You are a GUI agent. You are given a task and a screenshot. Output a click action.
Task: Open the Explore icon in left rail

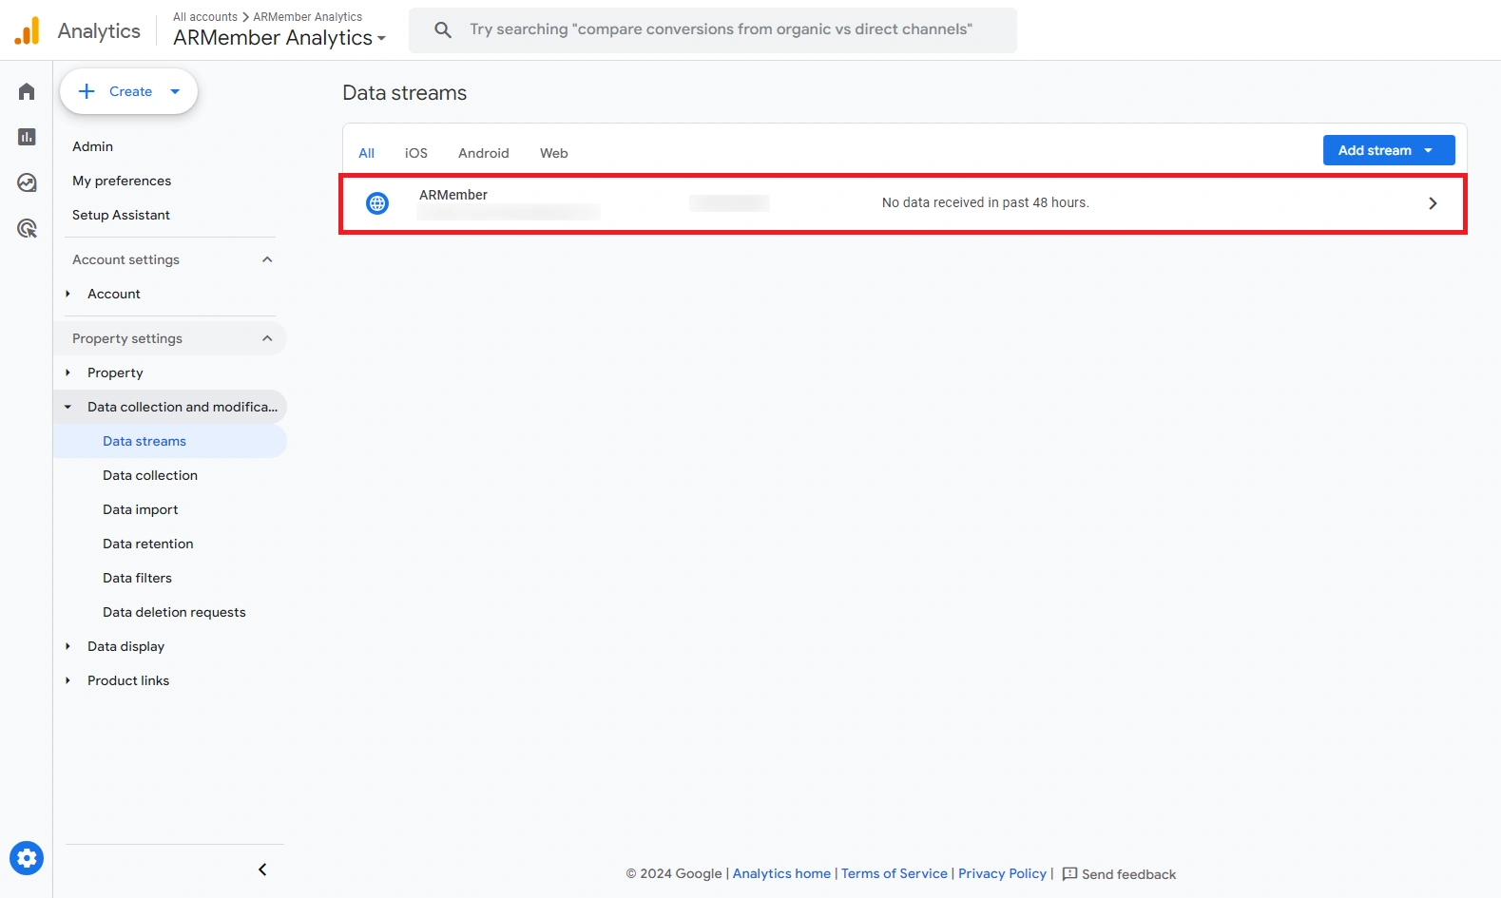click(27, 182)
